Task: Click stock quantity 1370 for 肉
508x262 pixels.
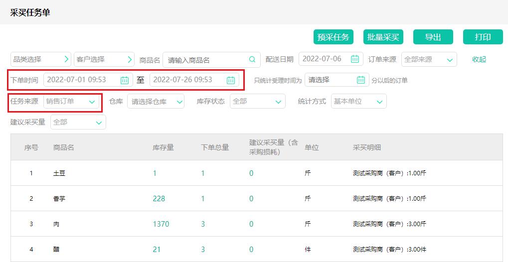Action: click(161, 224)
